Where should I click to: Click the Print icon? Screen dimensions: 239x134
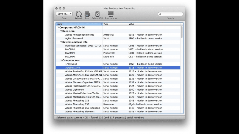pos(87,14)
